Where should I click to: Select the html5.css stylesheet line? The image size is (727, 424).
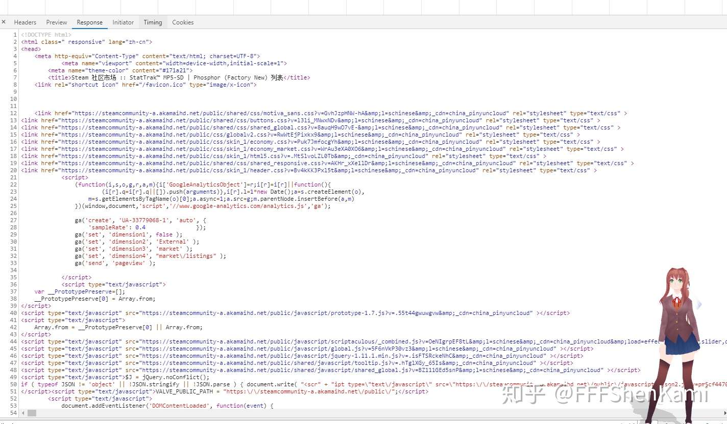pyautogui.click(x=283, y=156)
